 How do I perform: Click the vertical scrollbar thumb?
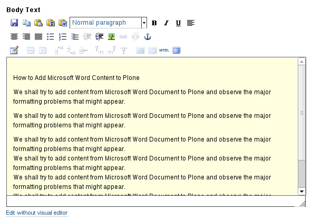point(301,113)
